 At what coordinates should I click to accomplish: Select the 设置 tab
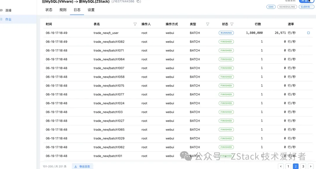[x=91, y=10]
